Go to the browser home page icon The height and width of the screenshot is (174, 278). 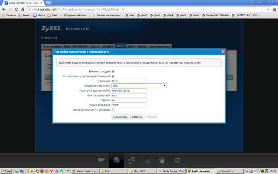coord(23,9)
